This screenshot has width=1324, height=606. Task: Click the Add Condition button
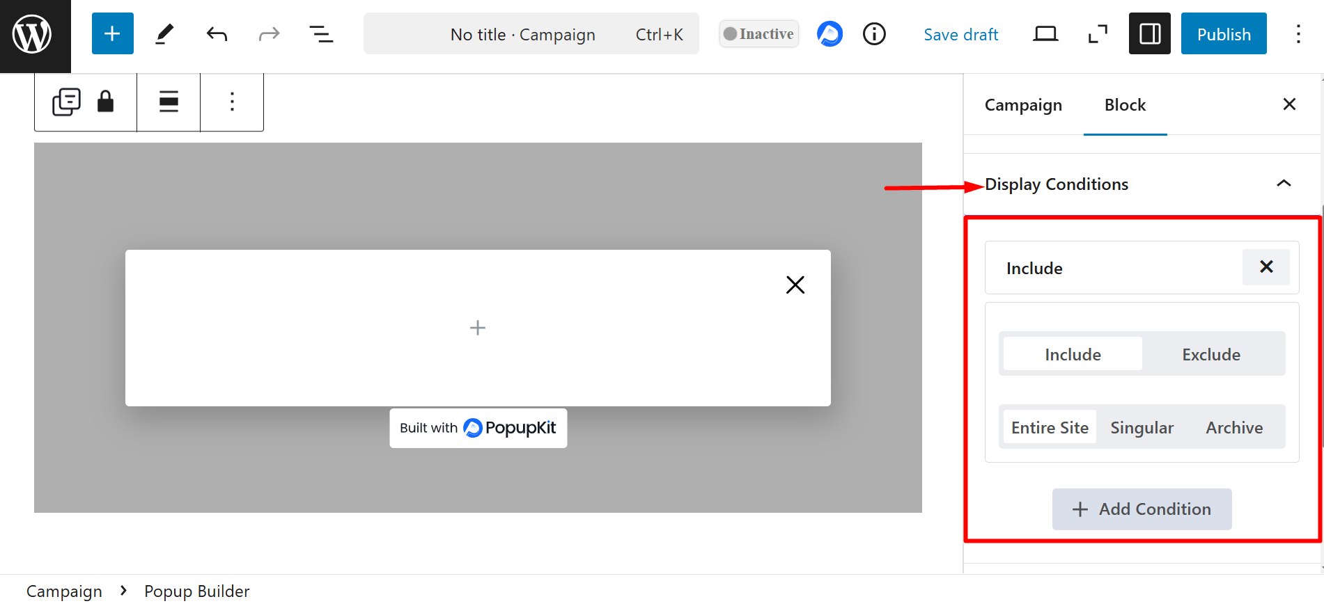click(1142, 509)
